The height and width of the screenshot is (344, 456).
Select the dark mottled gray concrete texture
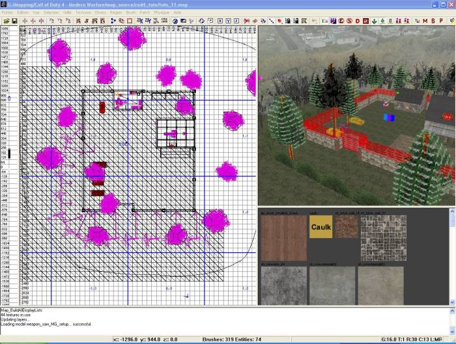tap(284, 285)
